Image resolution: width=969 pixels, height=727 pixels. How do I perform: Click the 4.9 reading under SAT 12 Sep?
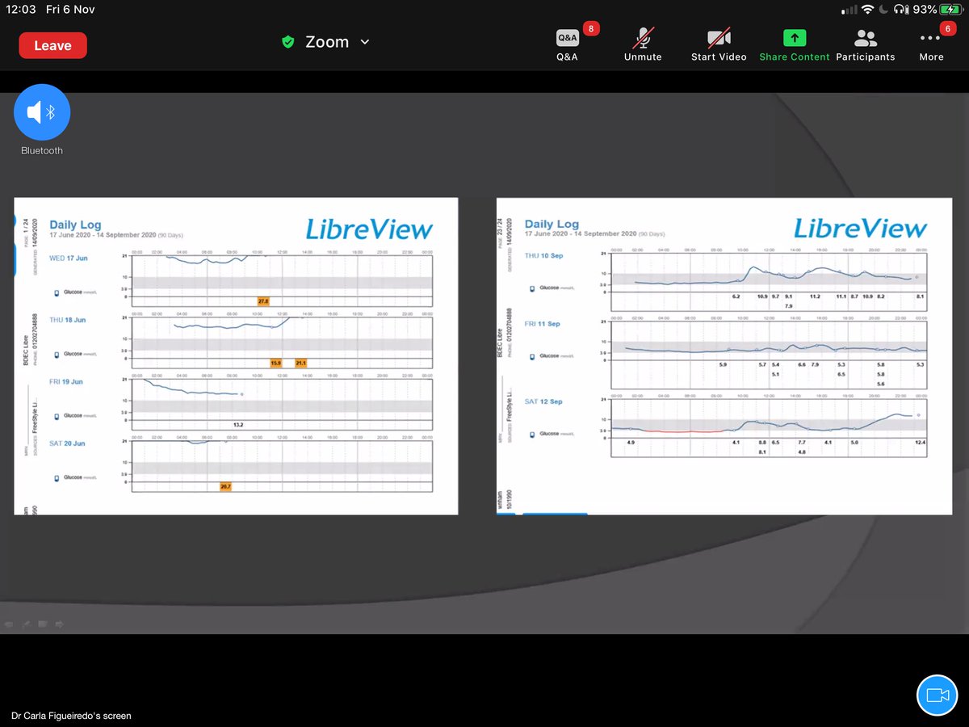pyautogui.click(x=631, y=442)
